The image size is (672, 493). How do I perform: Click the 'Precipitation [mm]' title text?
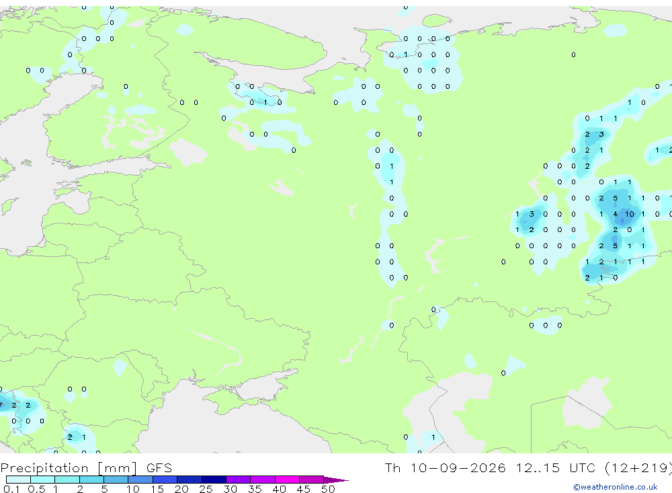(x=69, y=467)
